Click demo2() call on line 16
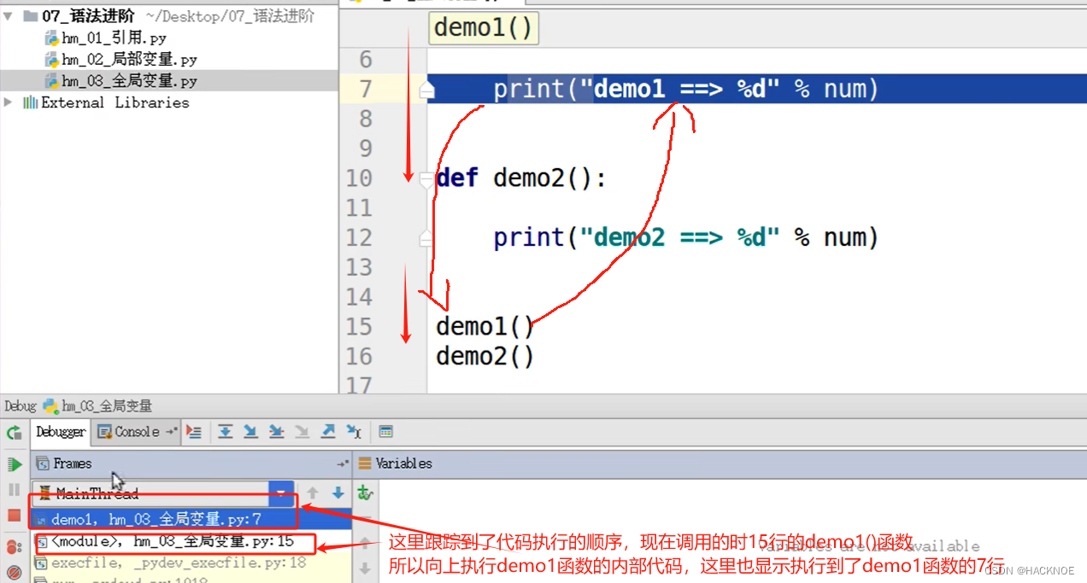1087x583 pixels. (x=485, y=356)
